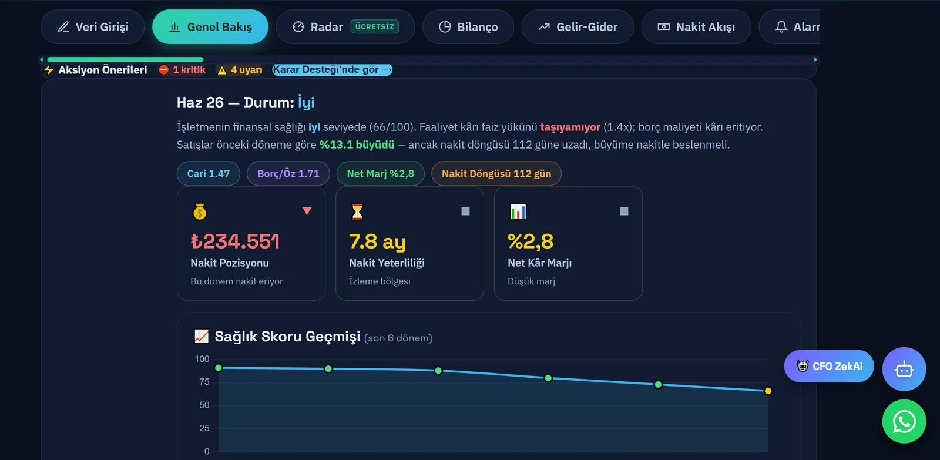This screenshot has height=460, width=940.
Task: Click the 1 kritik badge
Action: tap(182, 70)
